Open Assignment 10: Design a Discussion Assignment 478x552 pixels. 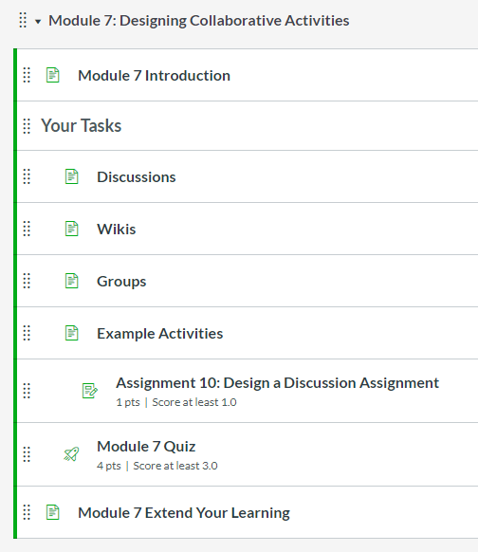(277, 383)
